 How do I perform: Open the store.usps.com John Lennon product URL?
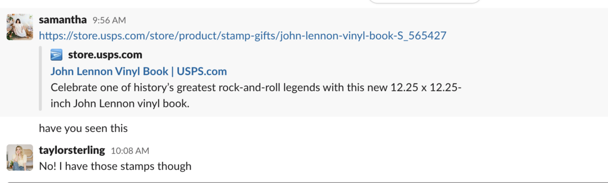point(243,36)
